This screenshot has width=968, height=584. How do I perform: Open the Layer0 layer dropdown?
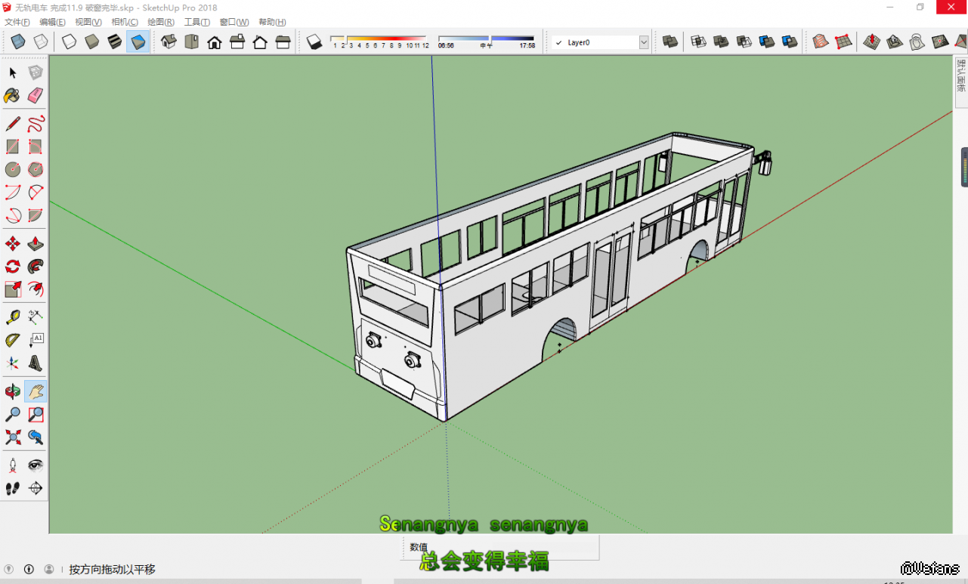643,43
